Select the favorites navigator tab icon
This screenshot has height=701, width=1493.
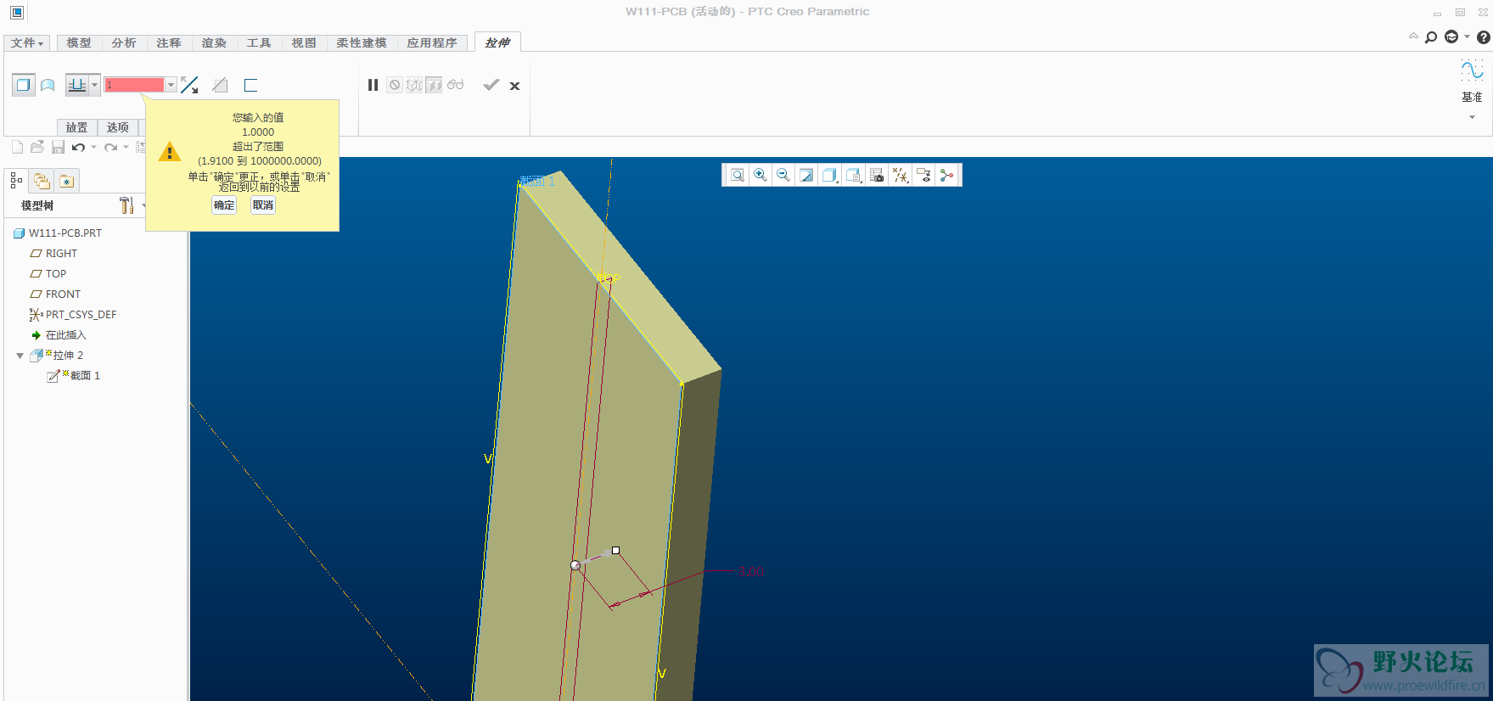click(x=67, y=181)
